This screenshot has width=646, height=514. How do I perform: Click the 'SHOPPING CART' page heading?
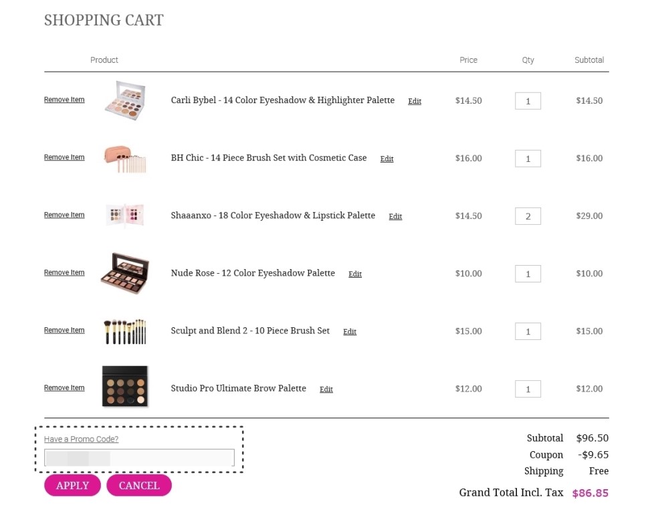104,20
